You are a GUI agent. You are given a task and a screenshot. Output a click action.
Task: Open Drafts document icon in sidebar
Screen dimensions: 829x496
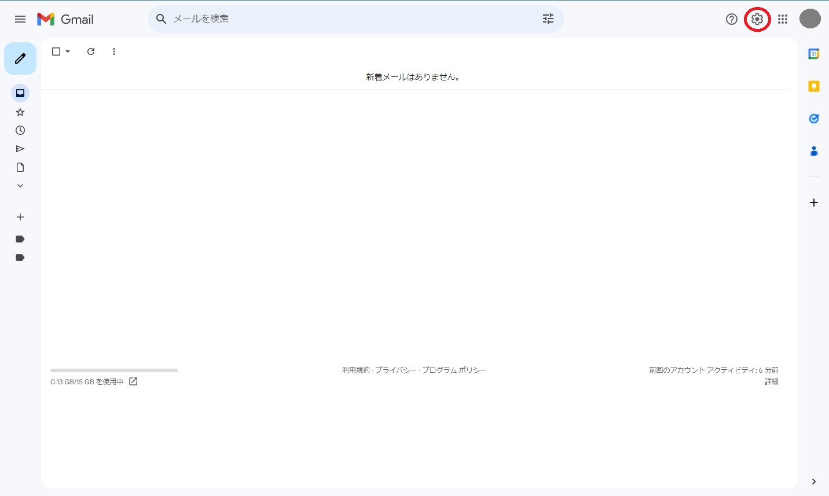(20, 167)
